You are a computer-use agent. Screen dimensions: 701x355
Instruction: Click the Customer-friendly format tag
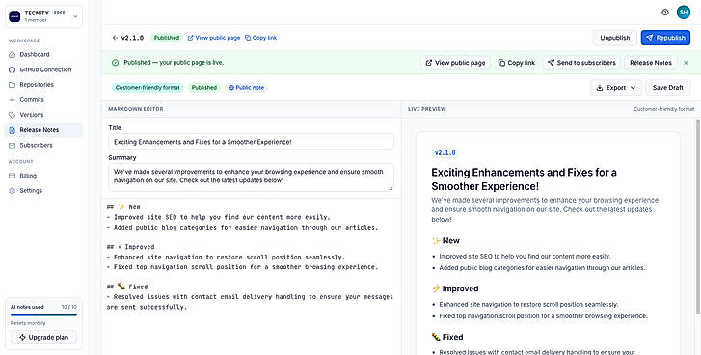pyautogui.click(x=148, y=88)
